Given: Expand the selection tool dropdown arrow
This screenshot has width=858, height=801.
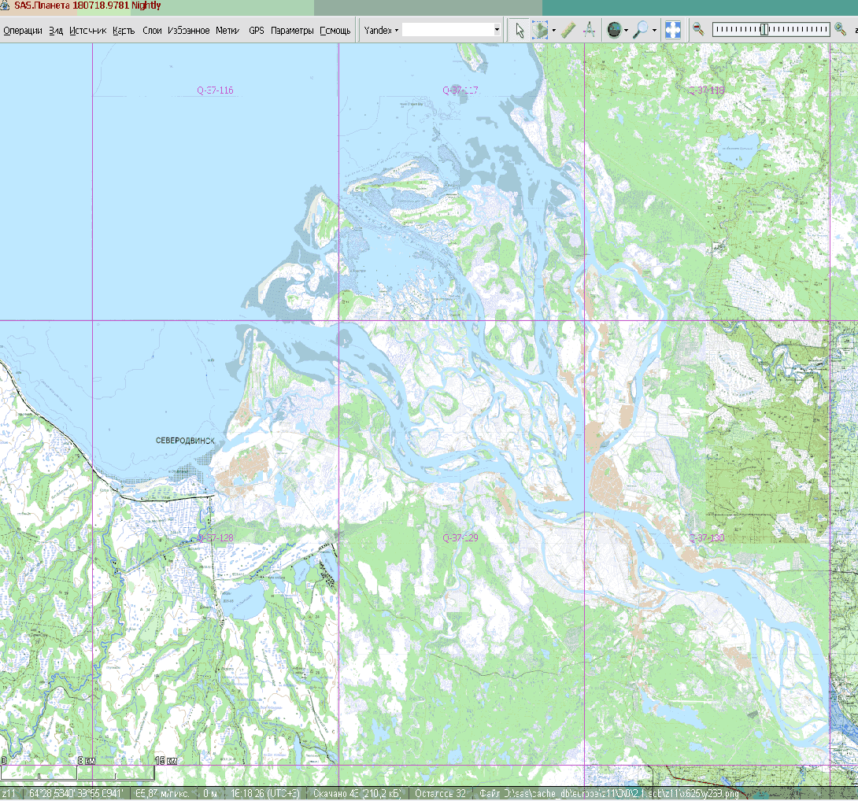Looking at the screenshot, I should 554,31.
